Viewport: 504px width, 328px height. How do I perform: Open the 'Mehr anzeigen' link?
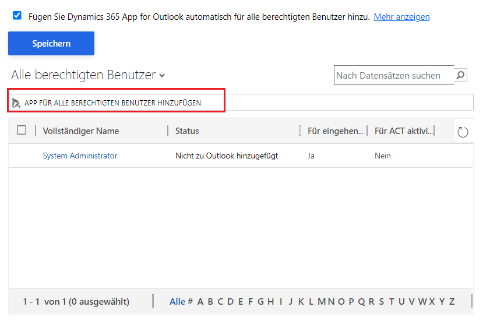point(401,17)
